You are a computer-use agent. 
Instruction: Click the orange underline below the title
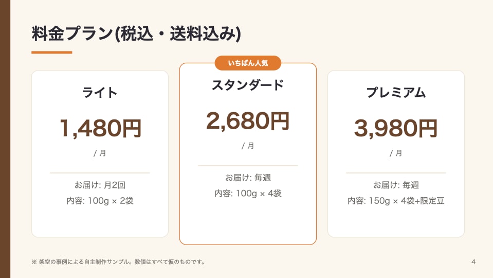52,53
